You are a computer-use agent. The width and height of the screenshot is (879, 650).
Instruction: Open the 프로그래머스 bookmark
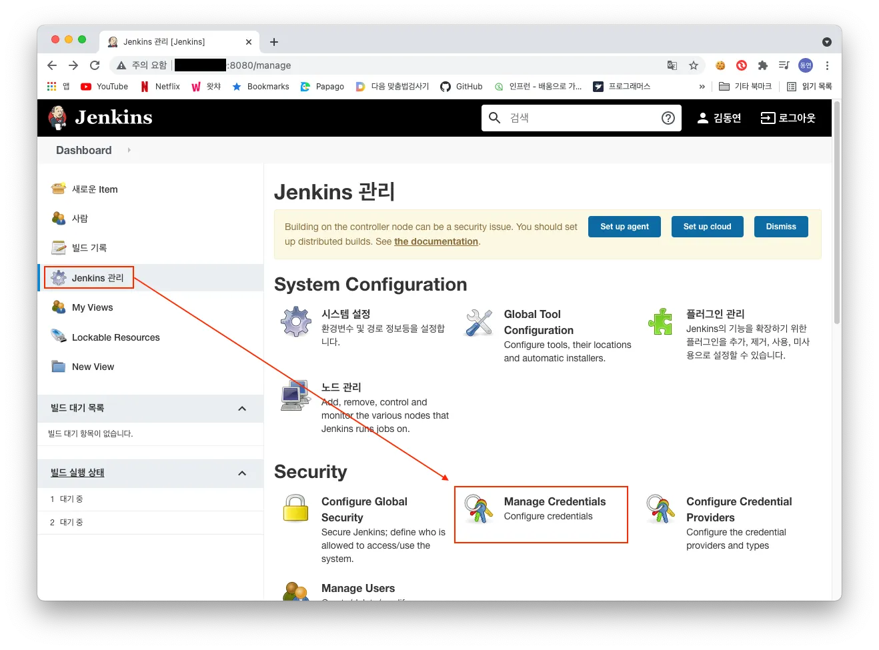click(622, 87)
